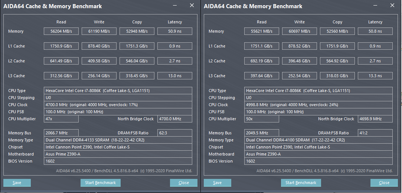402x193 pixels.
Task: Click Start Benchmark in the 47x multiplier window
Action: pyautogui.click(x=100, y=183)
